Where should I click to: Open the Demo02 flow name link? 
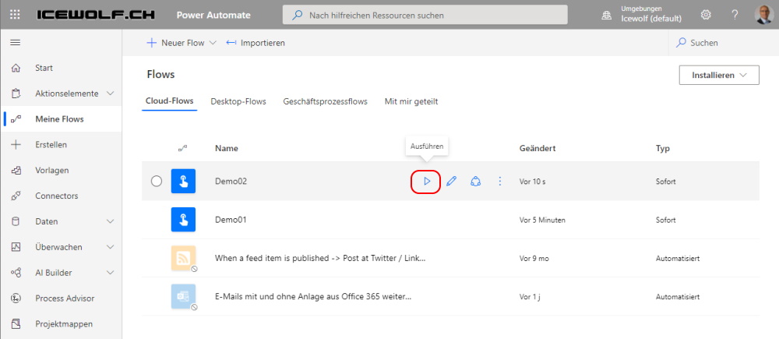[x=231, y=182]
